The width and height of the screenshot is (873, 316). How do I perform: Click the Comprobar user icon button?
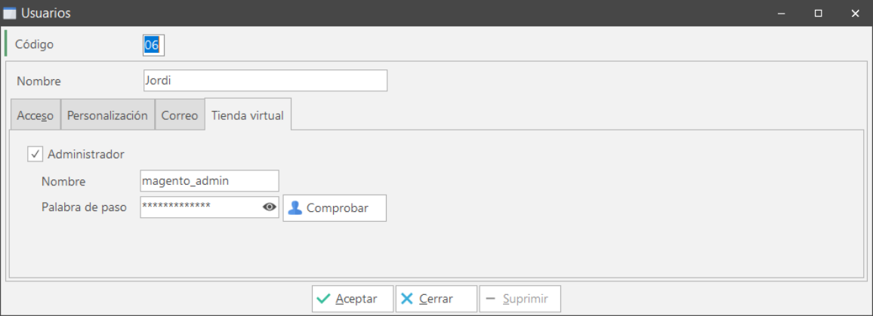(335, 208)
